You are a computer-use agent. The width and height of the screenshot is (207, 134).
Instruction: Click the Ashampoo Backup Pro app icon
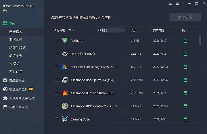click(65, 80)
